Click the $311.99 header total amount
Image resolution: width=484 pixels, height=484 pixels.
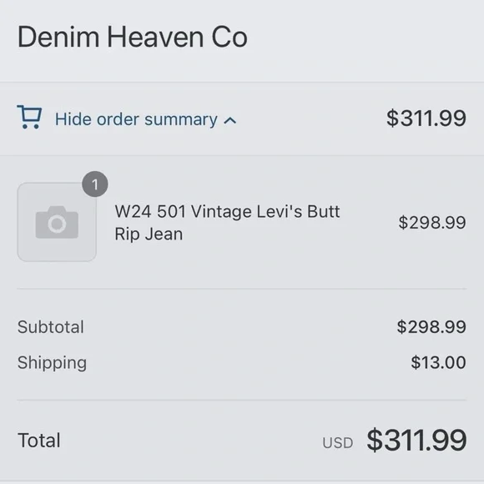tap(426, 118)
